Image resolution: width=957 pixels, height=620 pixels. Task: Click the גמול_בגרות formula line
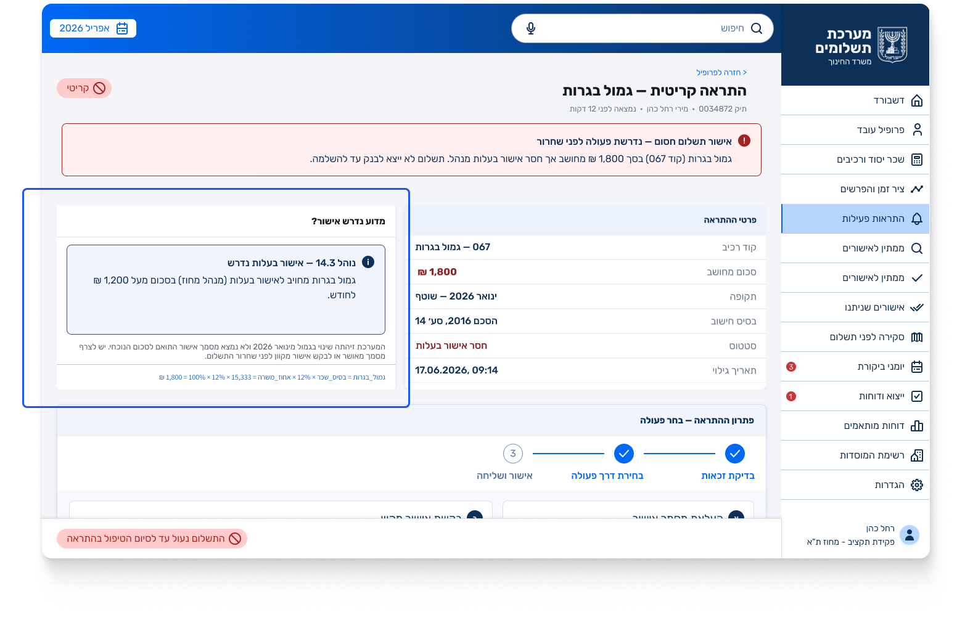pos(272,377)
